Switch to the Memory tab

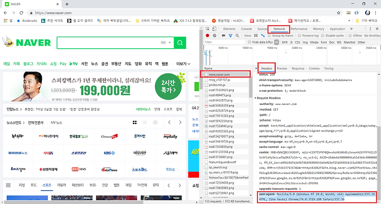click(319, 29)
